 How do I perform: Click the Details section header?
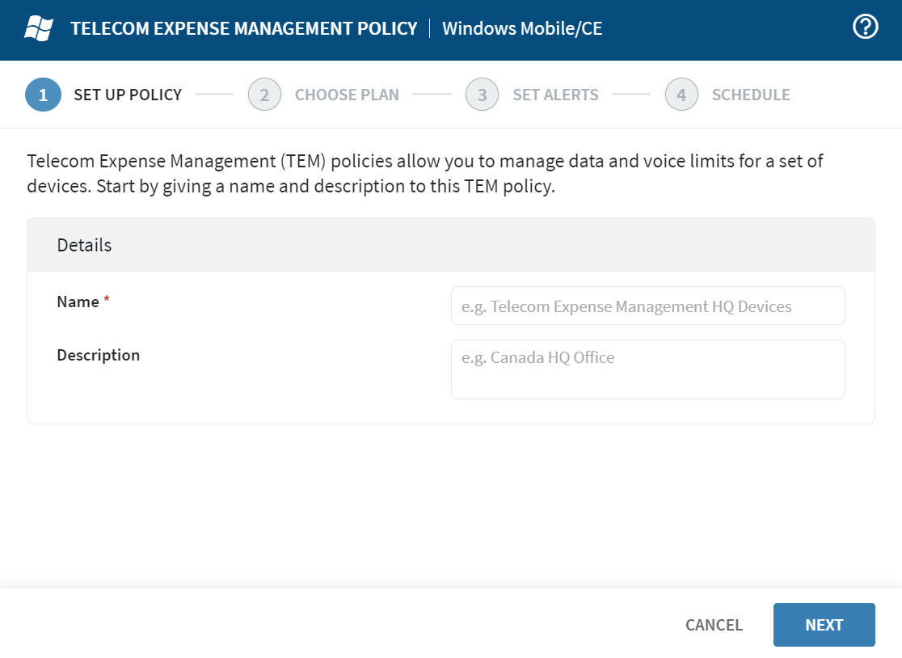pyautogui.click(x=84, y=245)
